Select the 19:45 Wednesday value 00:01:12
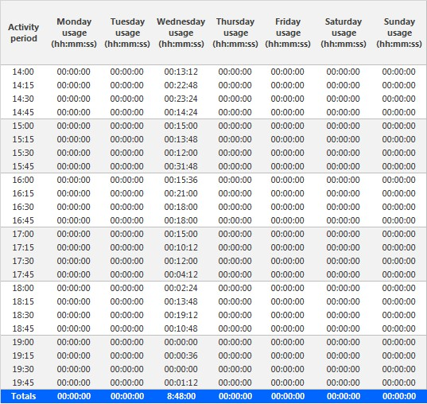Viewport: 427px width, 404px height. [181, 383]
